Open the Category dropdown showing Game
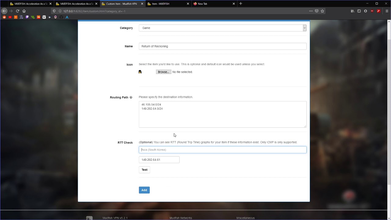The width and height of the screenshot is (391, 220). click(223, 28)
